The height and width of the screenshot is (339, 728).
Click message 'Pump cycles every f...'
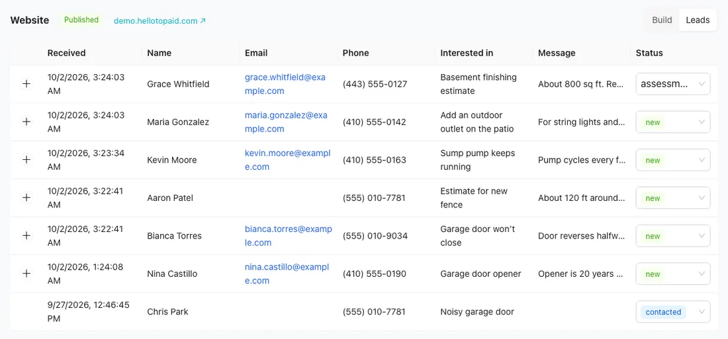[582, 160]
